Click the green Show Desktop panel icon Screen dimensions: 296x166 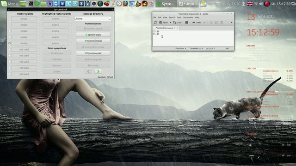tap(23, 4)
